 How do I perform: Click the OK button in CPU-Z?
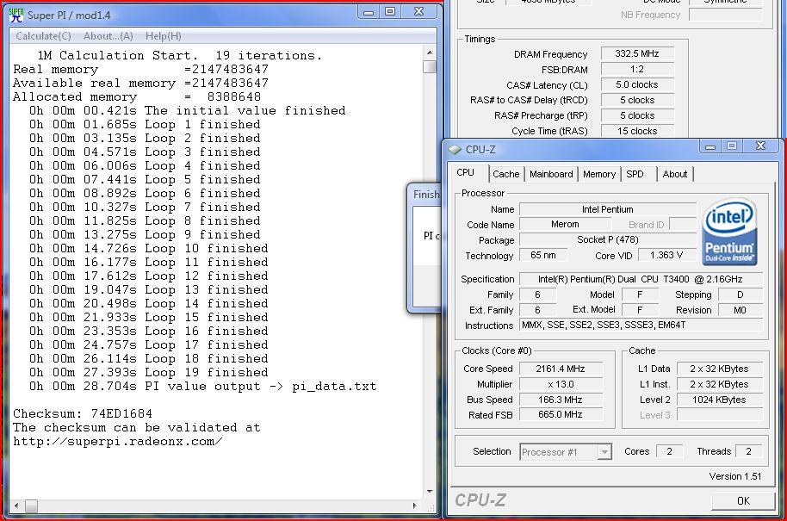click(743, 501)
